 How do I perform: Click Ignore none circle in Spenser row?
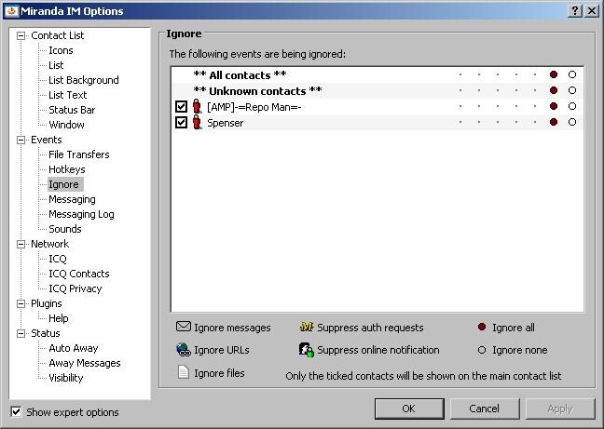[572, 122]
